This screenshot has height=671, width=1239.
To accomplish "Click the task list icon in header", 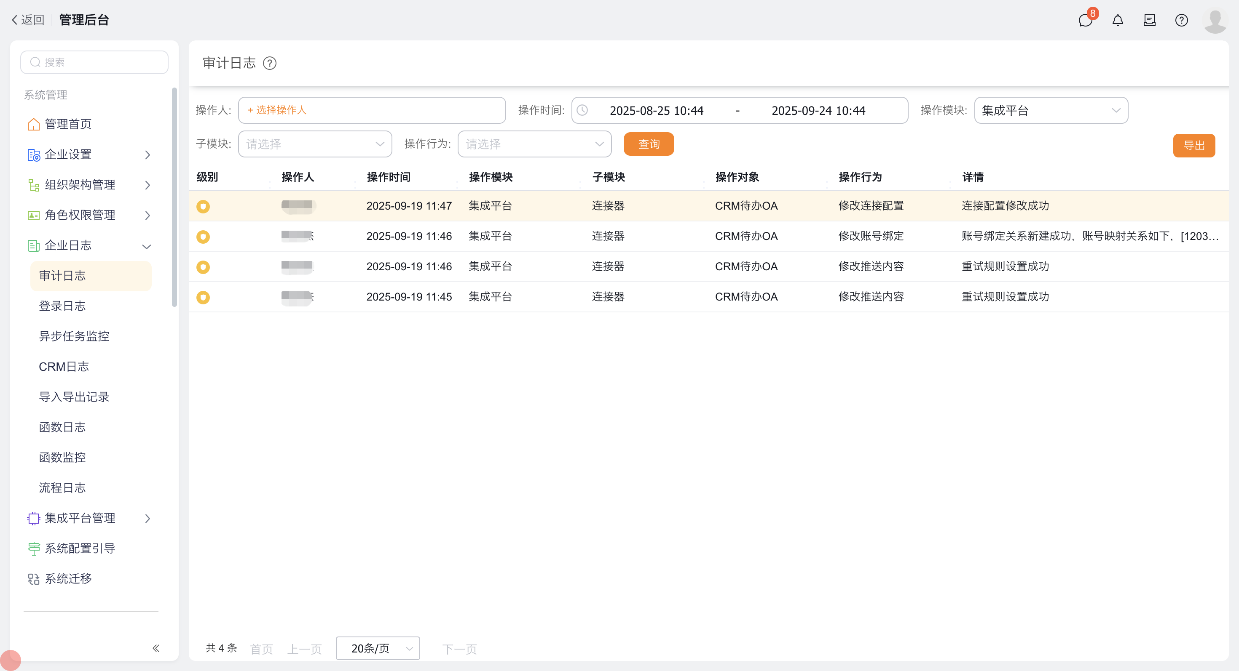I will tap(1150, 20).
